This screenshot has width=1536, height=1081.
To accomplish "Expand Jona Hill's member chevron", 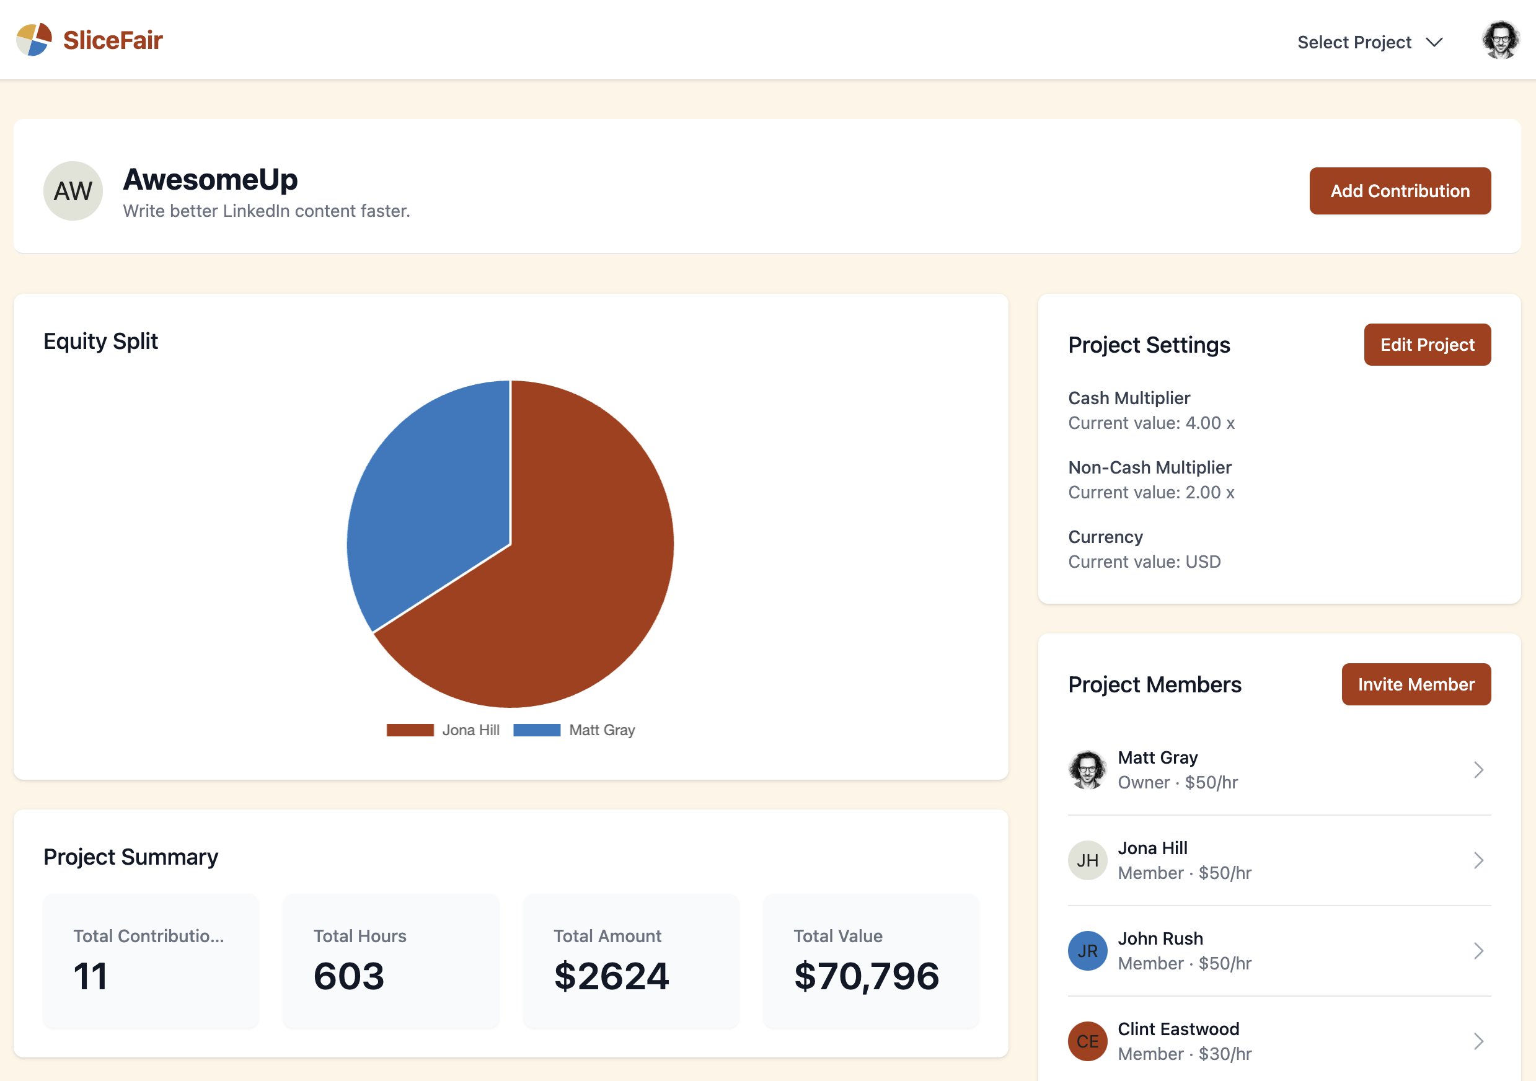I will (1478, 860).
